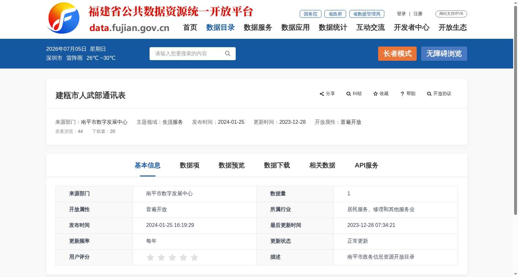
Task: Switch to the API服务 tab
Action: (366, 165)
